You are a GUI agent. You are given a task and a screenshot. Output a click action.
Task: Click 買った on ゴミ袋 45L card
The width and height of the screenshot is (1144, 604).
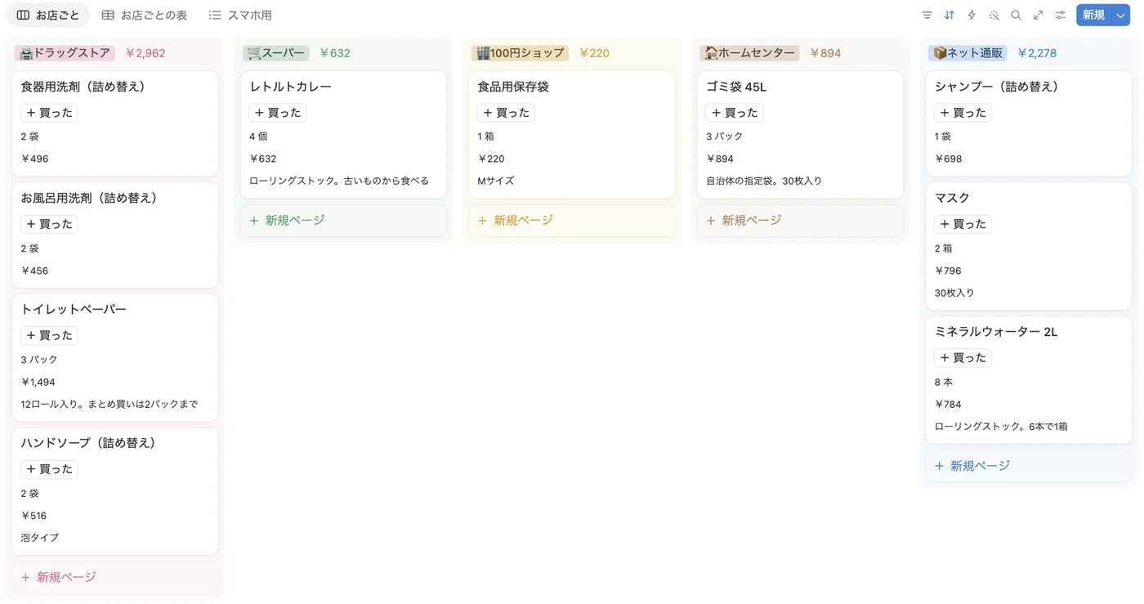(x=734, y=113)
